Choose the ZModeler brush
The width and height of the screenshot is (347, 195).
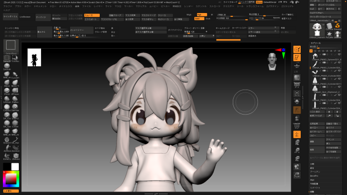pos(15,156)
